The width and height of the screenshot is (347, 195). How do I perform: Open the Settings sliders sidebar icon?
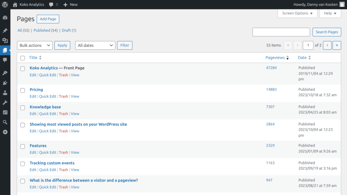point(5,112)
